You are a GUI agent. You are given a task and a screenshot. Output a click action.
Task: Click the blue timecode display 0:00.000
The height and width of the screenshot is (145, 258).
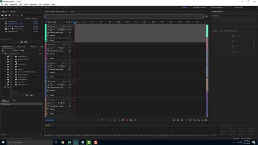49,120
